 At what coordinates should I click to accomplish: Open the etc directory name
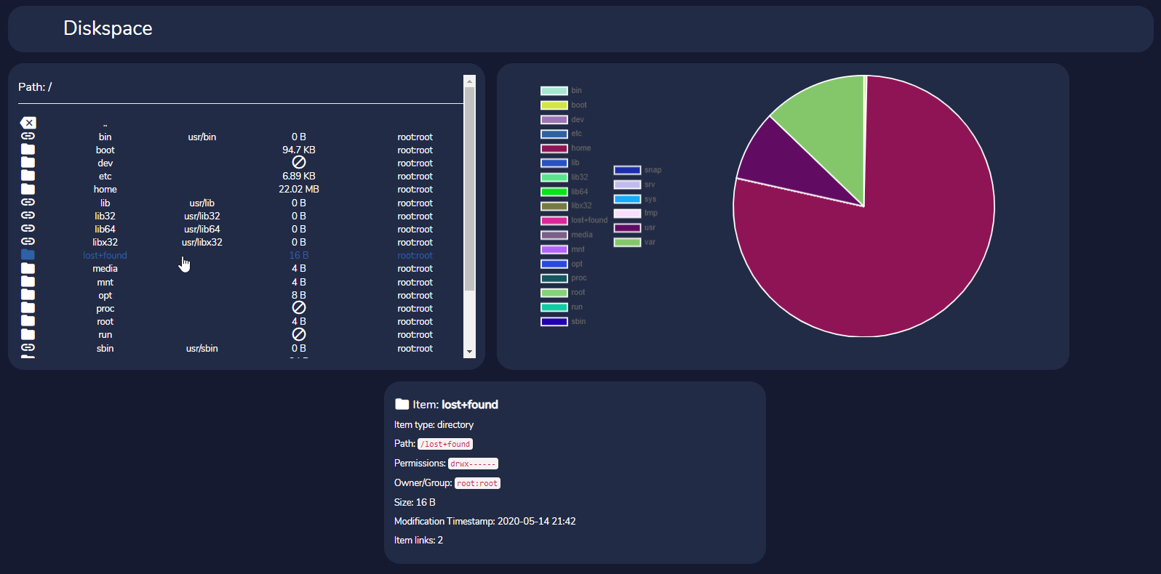click(x=105, y=176)
